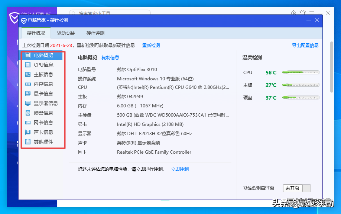Screen dimensions: 341x214
Task: Click the 37℃ hard disk temperature reading
Action: tap(271, 98)
